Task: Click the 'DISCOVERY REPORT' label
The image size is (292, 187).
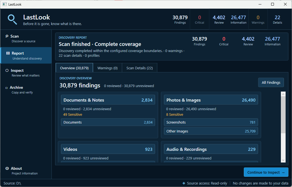Action: pos(73,38)
